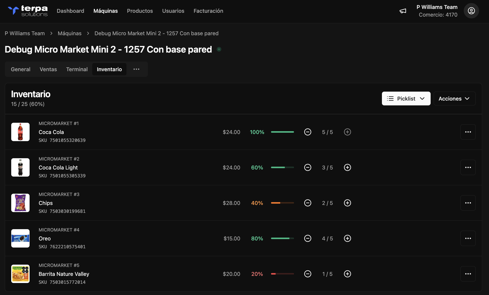The height and width of the screenshot is (295, 489).
Task: Follow the Máquinas breadcrumb link
Action: (x=70, y=33)
